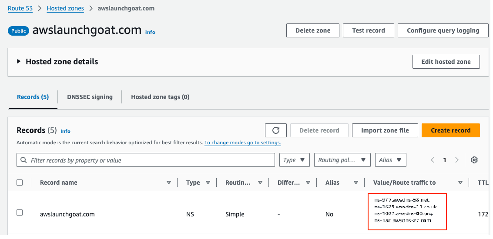Click the TTL column header
Viewport: 493px width, 239px height.
coord(483,183)
